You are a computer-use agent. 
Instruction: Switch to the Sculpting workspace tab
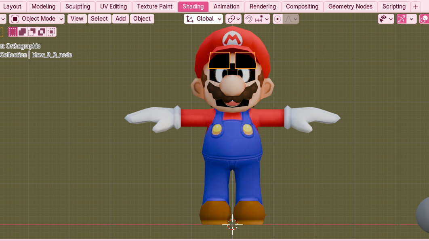tap(78, 6)
